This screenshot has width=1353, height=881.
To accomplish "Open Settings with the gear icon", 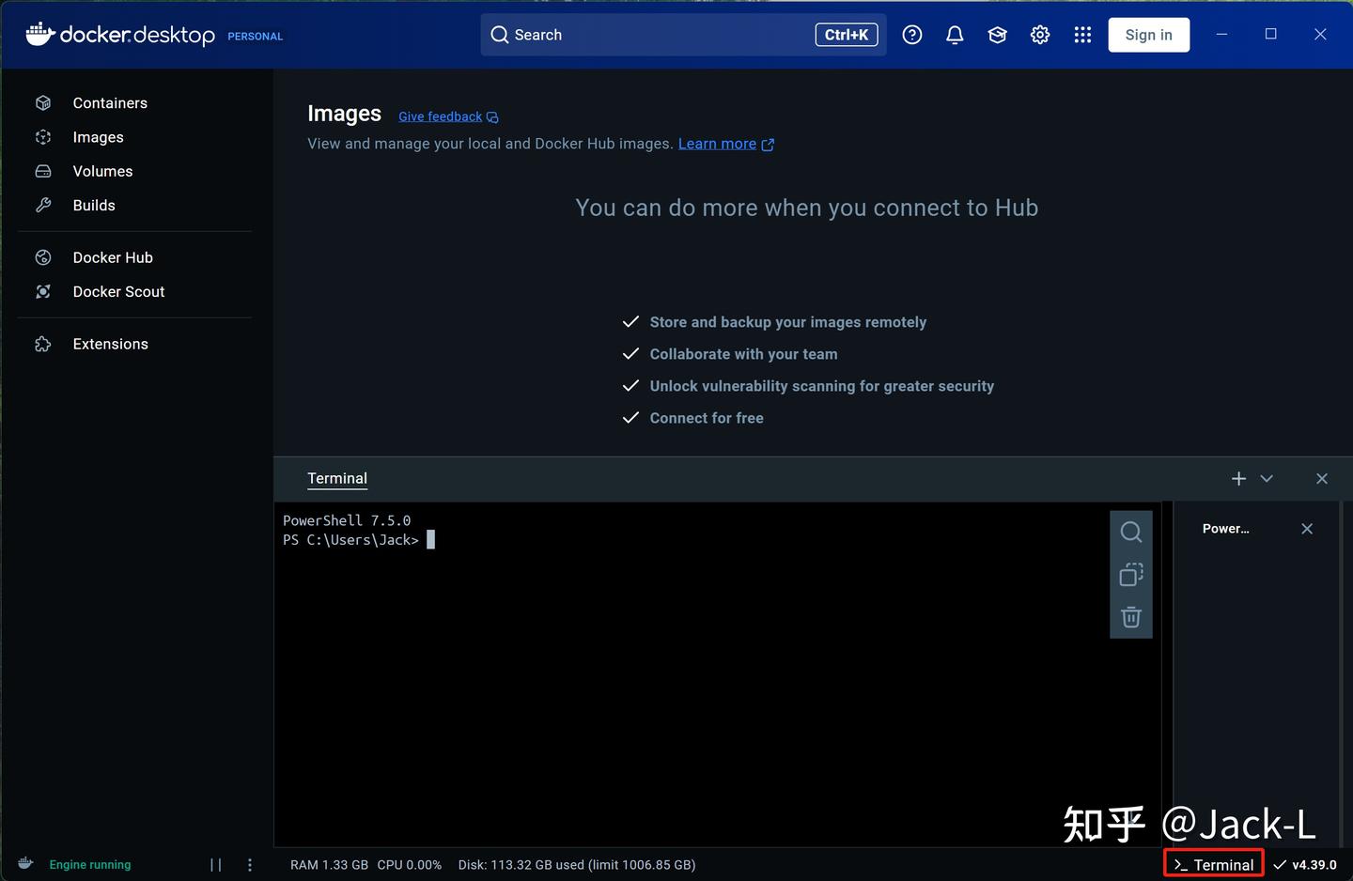I will tap(1040, 35).
